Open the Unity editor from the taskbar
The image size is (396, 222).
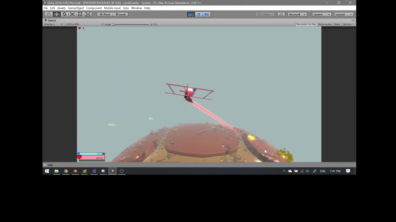tap(112, 171)
